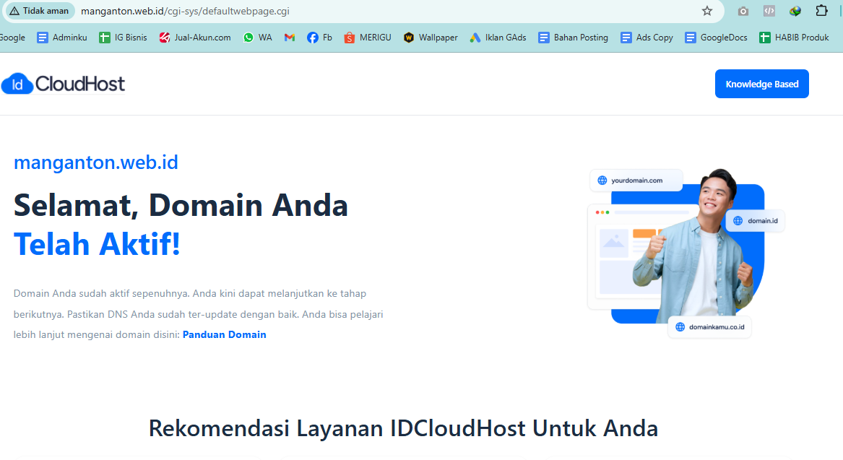Open the Adminku bookmark

[62, 38]
